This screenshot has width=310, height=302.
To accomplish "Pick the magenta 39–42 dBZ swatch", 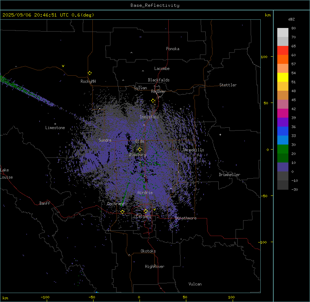I will click(x=283, y=113).
